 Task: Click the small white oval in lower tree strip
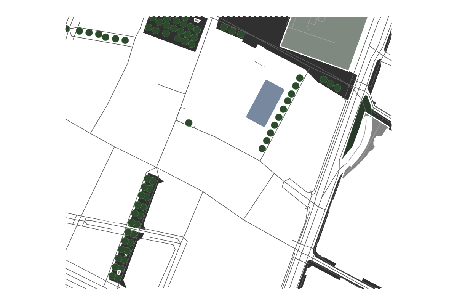tap(119, 272)
